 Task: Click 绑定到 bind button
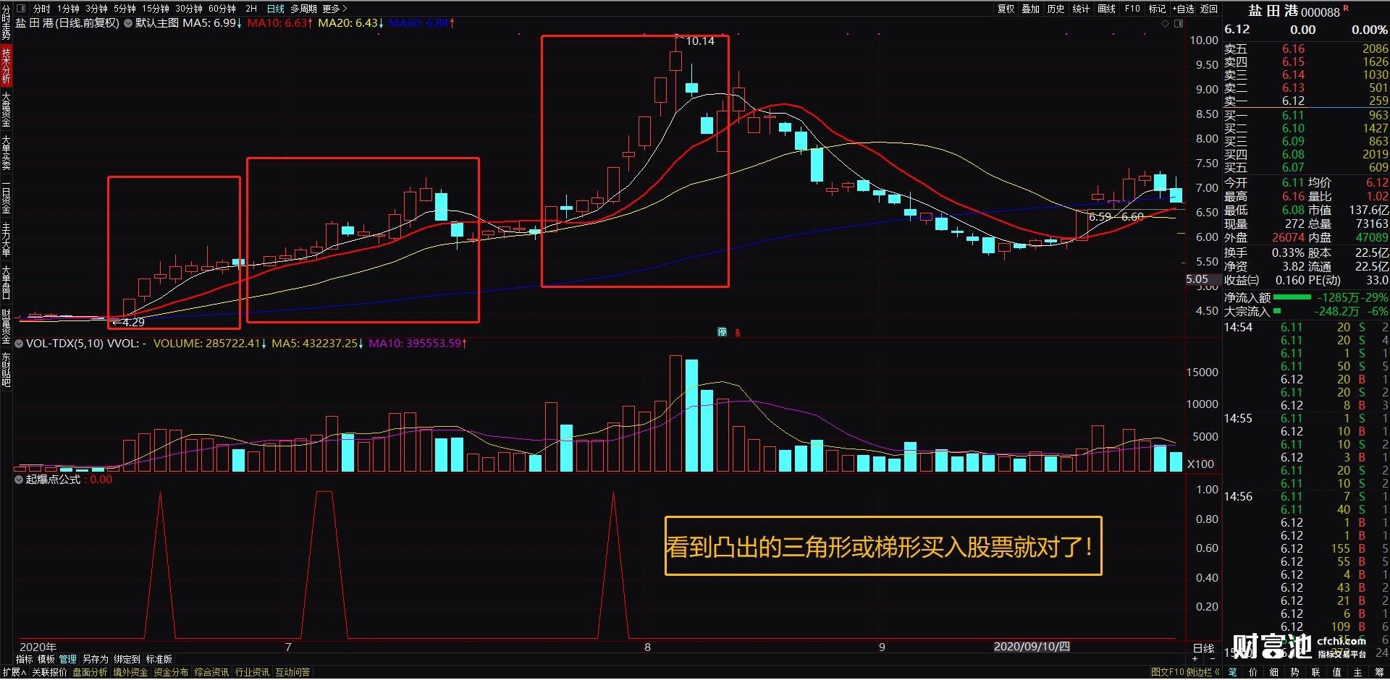point(127,659)
